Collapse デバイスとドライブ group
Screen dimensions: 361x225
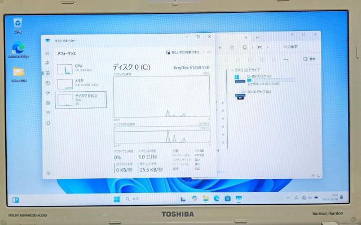click(232, 70)
